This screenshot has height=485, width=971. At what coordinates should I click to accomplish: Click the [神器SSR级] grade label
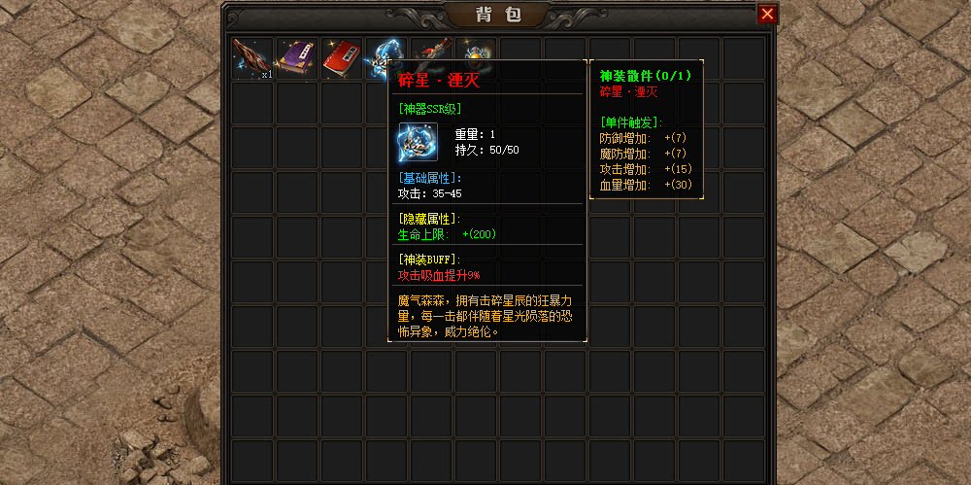[x=430, y=109]
